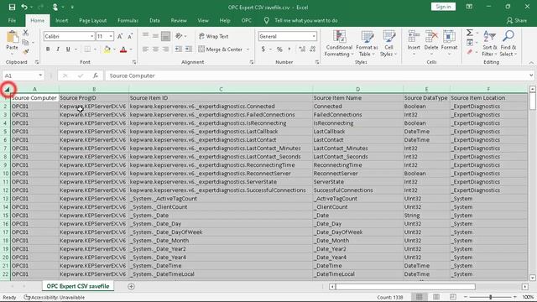The image size is (537, 302).
Task: Decrease the indent
Action: 179,49
